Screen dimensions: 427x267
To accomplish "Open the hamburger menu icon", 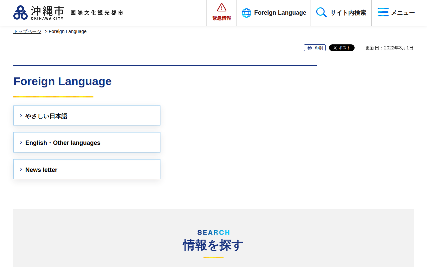I will pos(383,12).
